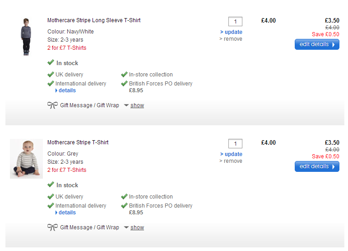
Task: Click the International delivery tick on the second item
Action: click(51, 206)
